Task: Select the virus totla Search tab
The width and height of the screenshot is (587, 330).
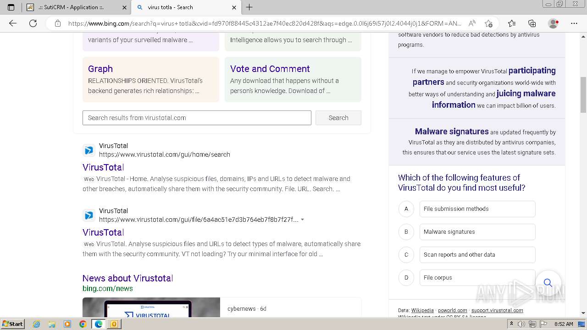Action: tap(186, 7)
